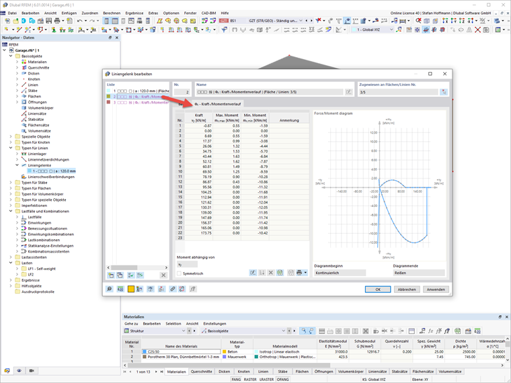Click the open file folder icon
511x383 pixels.
tap(15, 21)
